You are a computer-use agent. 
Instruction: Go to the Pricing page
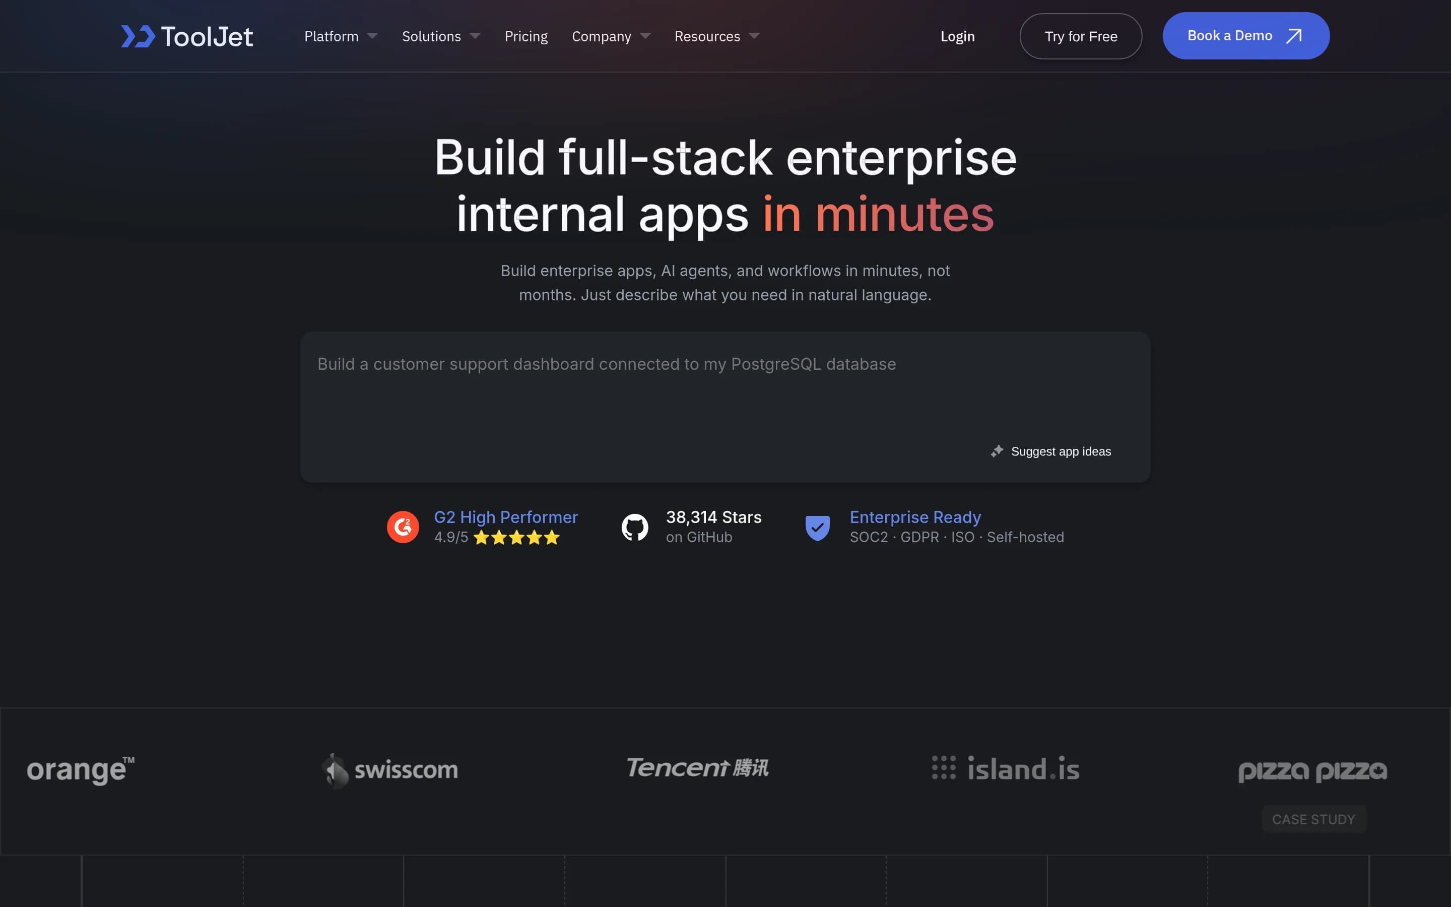point(526,37)
